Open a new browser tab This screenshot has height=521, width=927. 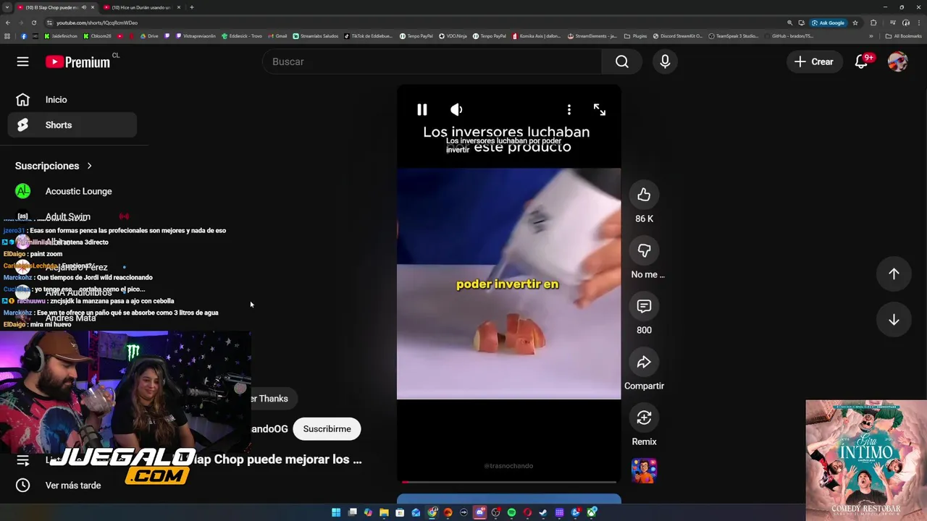[191, 7]
